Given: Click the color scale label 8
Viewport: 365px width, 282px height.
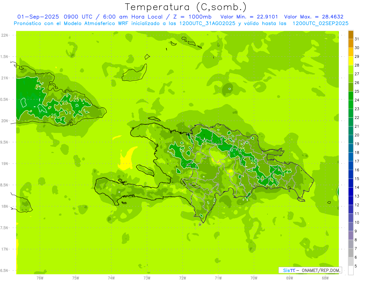Looking at the screenshot, I should point(356,240).
